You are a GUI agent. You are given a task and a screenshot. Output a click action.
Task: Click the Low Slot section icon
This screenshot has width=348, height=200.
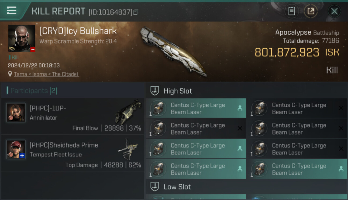click(154, 187)
